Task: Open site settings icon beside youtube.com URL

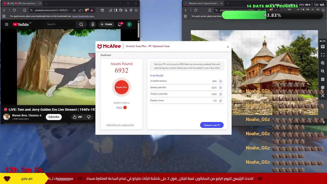Action: 31,10
